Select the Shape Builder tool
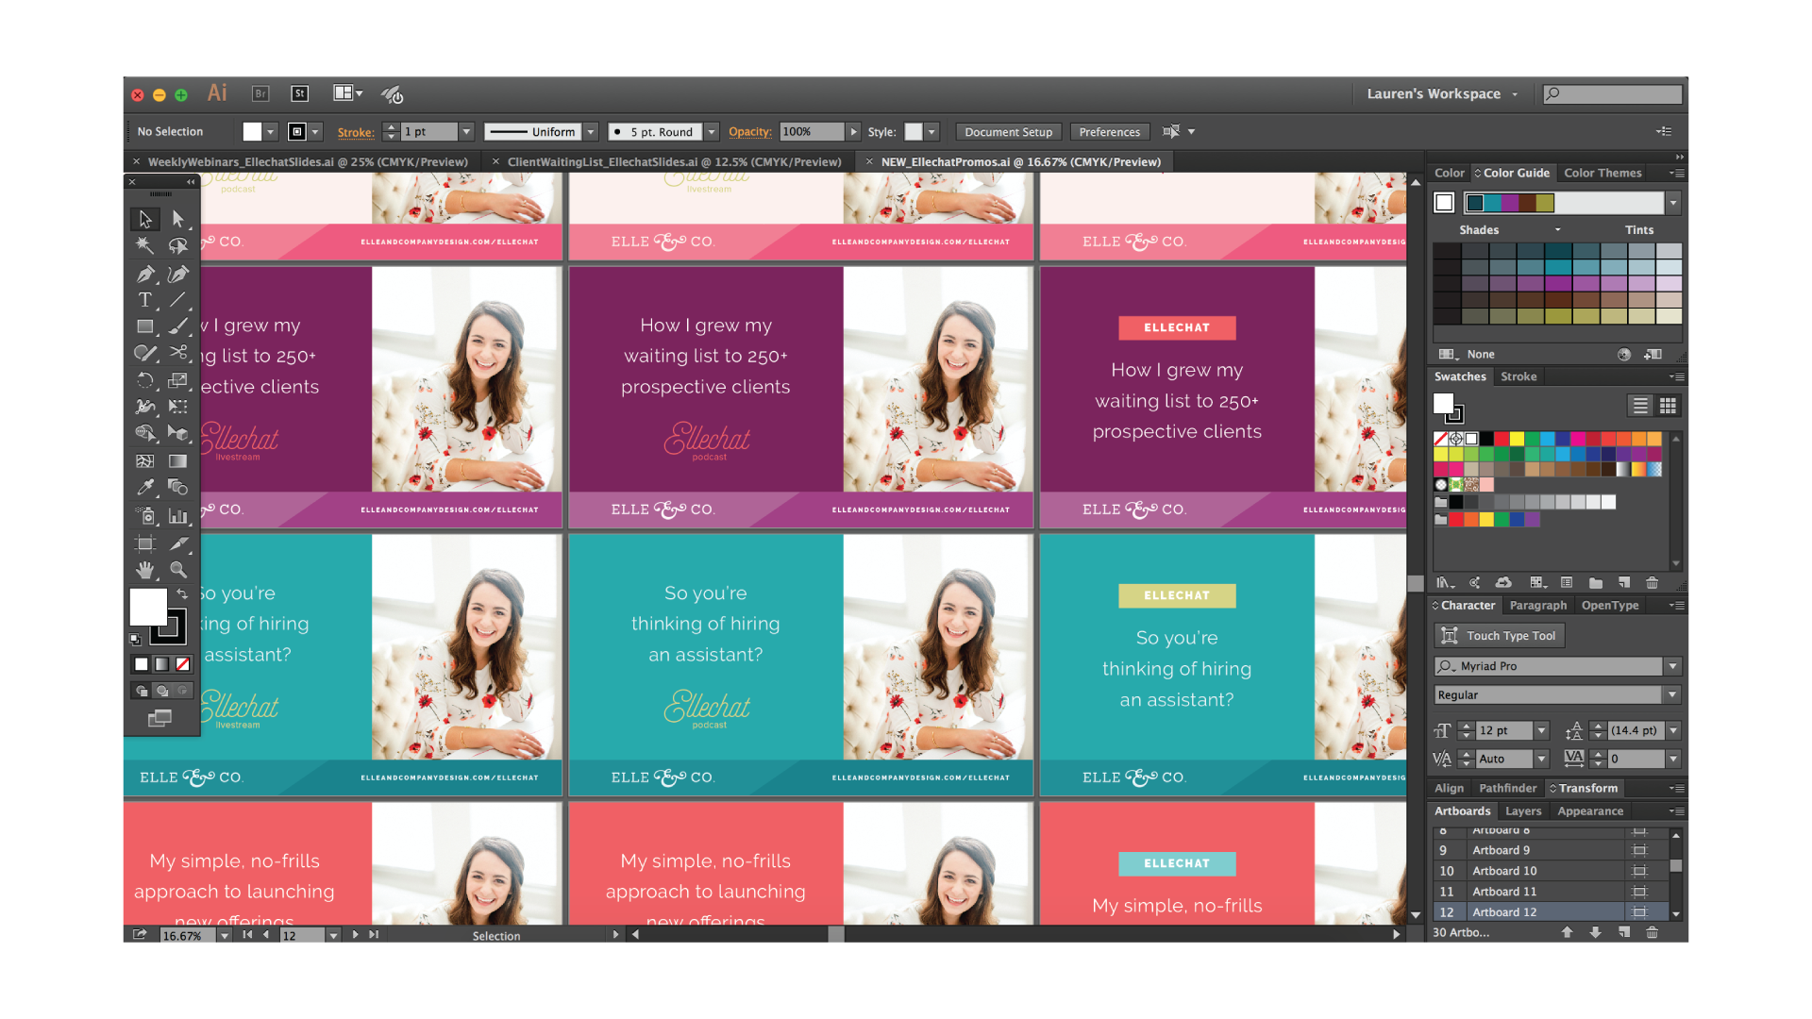Image resolution: width=1812 pixels, height=1019 pixels. [x=144, y=433]
